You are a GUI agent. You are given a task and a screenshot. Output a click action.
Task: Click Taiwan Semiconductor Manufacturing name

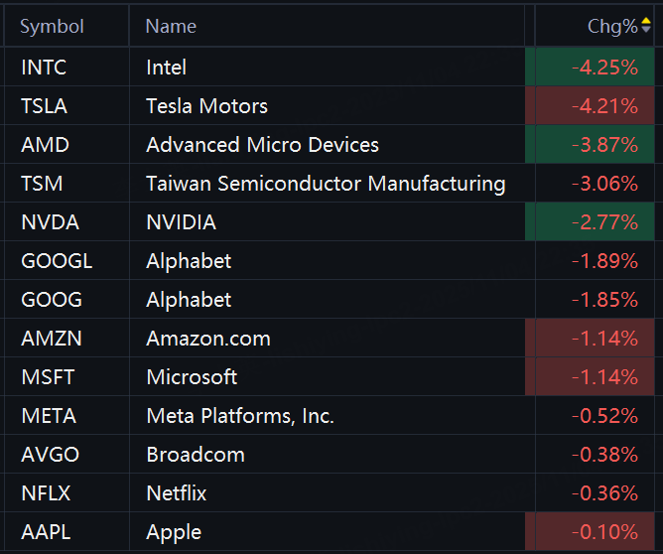(326, 184)
